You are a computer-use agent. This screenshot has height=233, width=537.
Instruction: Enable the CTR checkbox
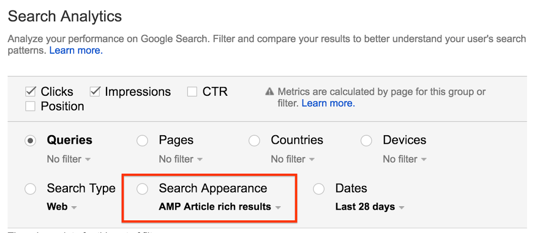click(192, 92)
